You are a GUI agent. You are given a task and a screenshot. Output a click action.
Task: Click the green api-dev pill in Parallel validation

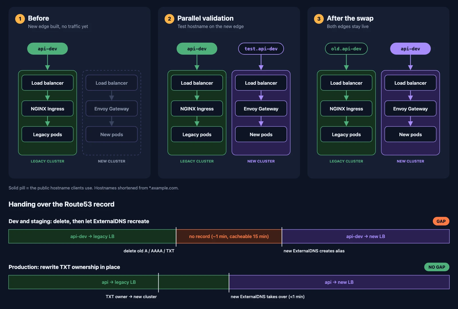tap(197, 49)
